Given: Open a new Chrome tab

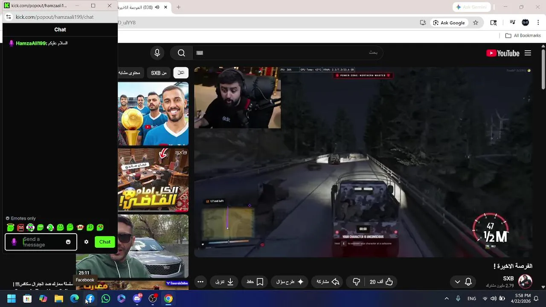Looking at the screenshot, I should click(179, 7).
